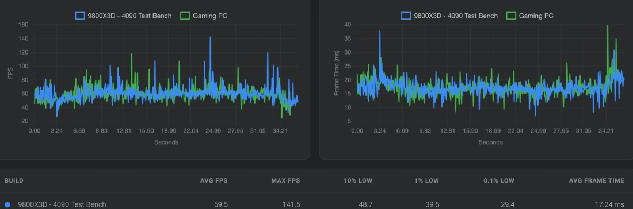Click the 3.24 x-axis tick in Frame Time chart
The height and width of the screenshot is (209, 633).
(379, 131)
